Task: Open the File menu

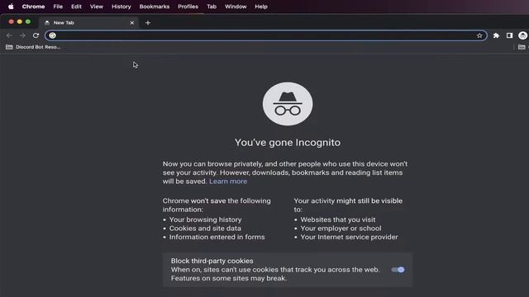Action: (x=58, y=7)
